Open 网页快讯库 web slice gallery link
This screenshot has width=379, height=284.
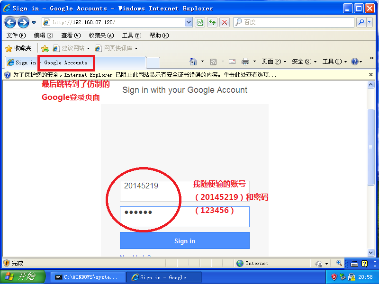(117, 48)
